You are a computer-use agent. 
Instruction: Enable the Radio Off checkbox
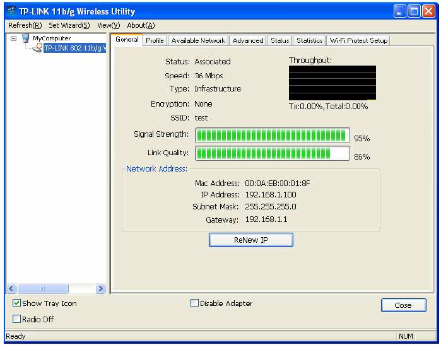16,319
